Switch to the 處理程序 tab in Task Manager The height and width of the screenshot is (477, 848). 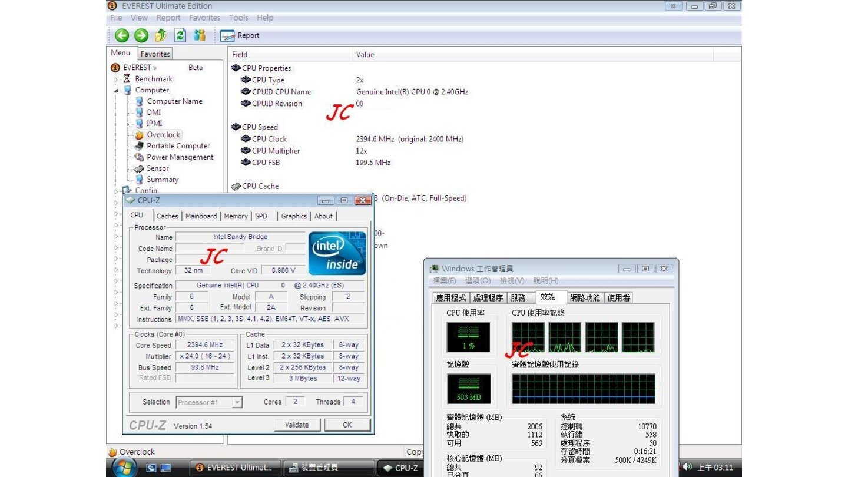click(x=488, y=298)
